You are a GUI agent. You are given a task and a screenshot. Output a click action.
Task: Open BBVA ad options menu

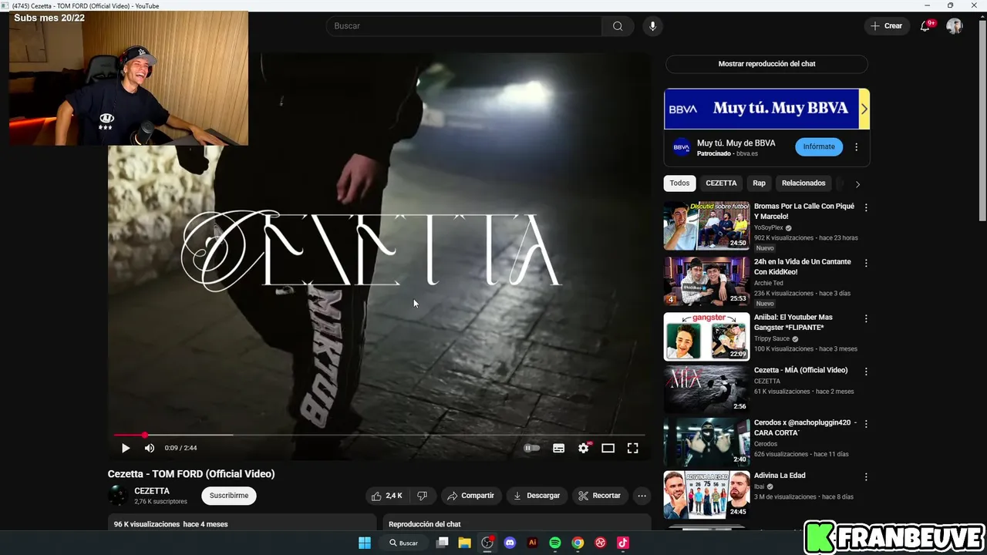click(x=856, y=147)
